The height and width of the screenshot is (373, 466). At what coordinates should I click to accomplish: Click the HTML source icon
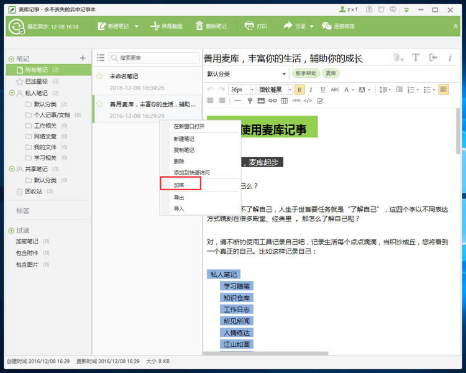pyautogui.click(x=296, y=101)
